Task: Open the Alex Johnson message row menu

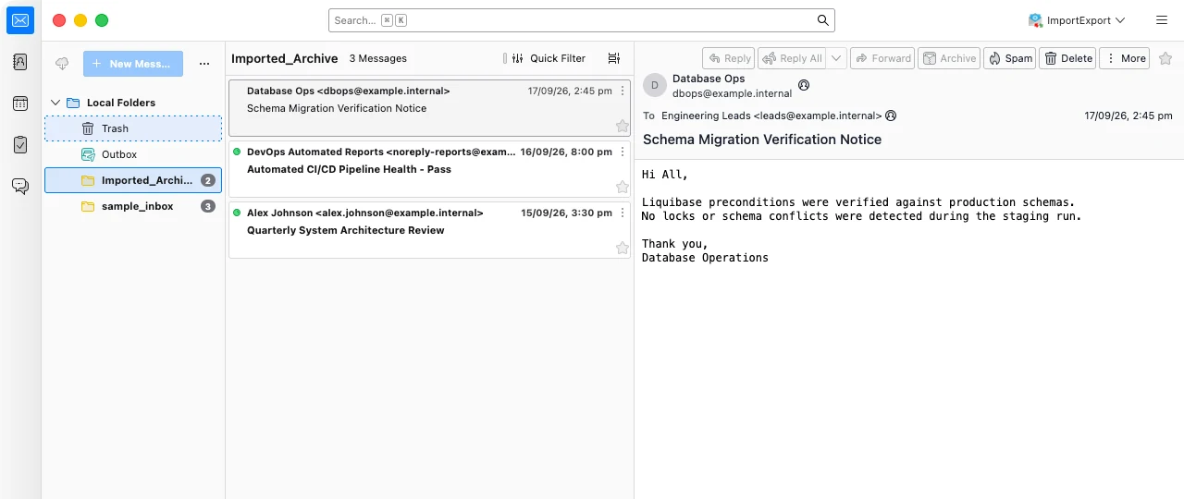Action: pos(623,213)
